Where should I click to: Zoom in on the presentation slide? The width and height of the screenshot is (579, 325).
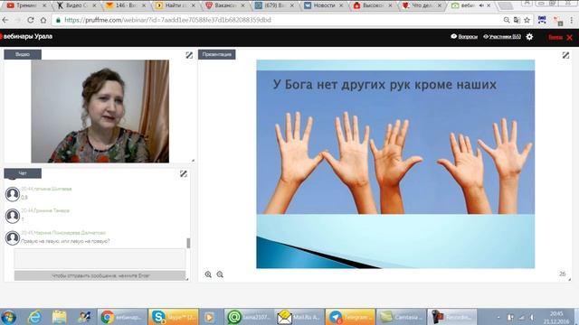pyautogui.click(x=208, y=274)
